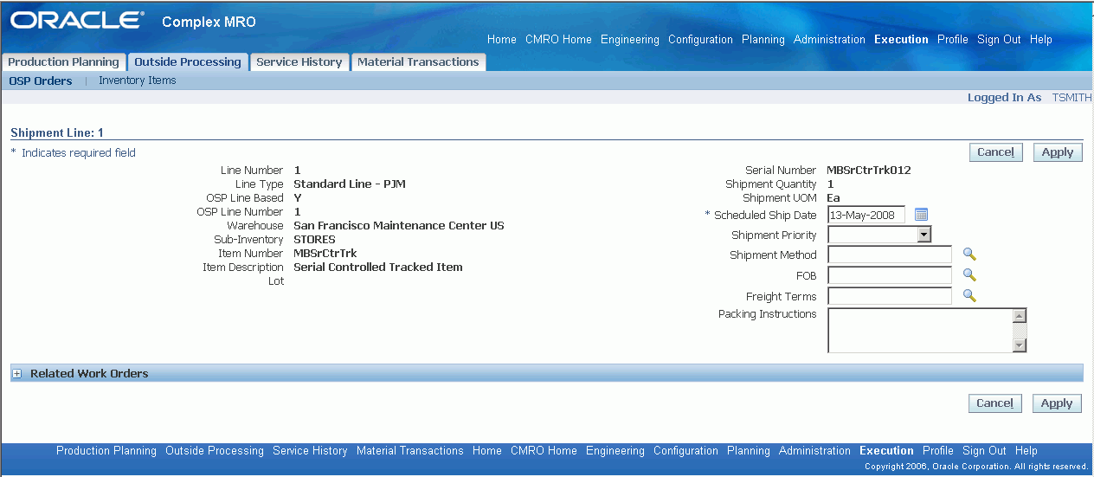Click Execution in the footer links

tap(886, 451)
